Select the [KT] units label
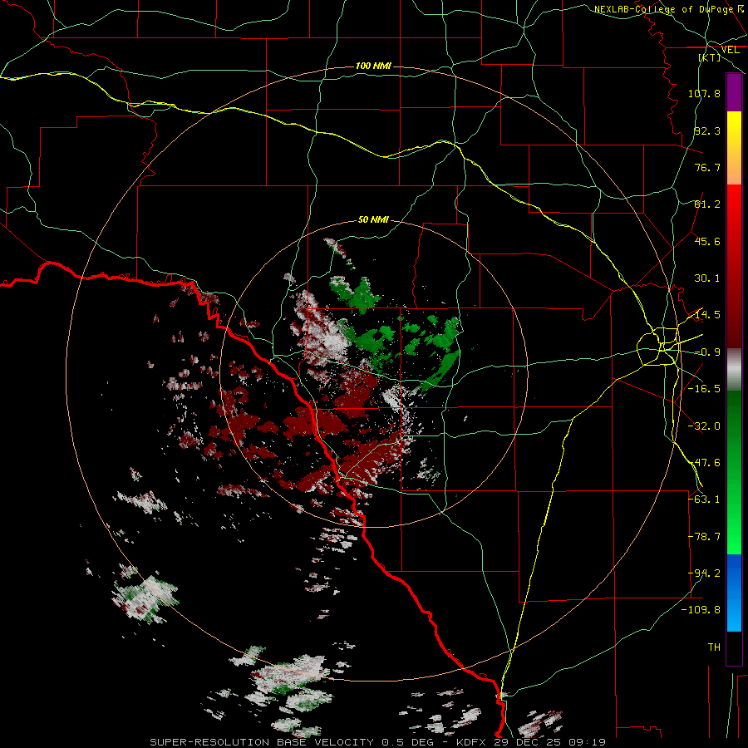The image size is (748, 748). [x=710, y=57]
